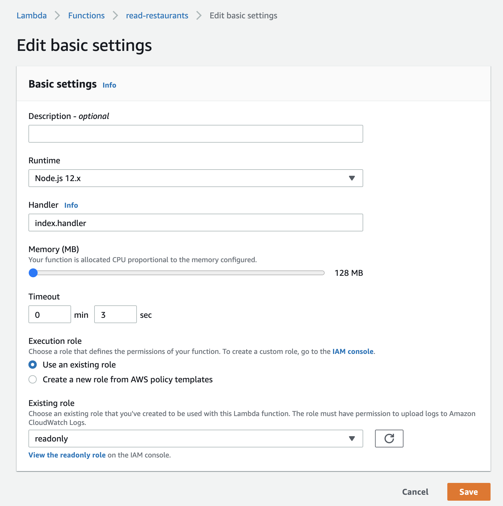Save the basic settings changes

[468, 492]
